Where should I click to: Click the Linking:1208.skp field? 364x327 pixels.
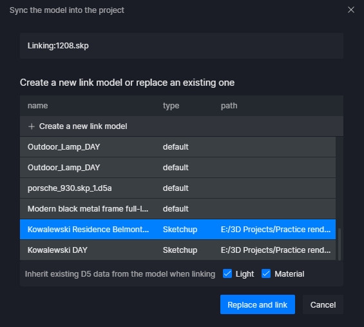[182, 46]
